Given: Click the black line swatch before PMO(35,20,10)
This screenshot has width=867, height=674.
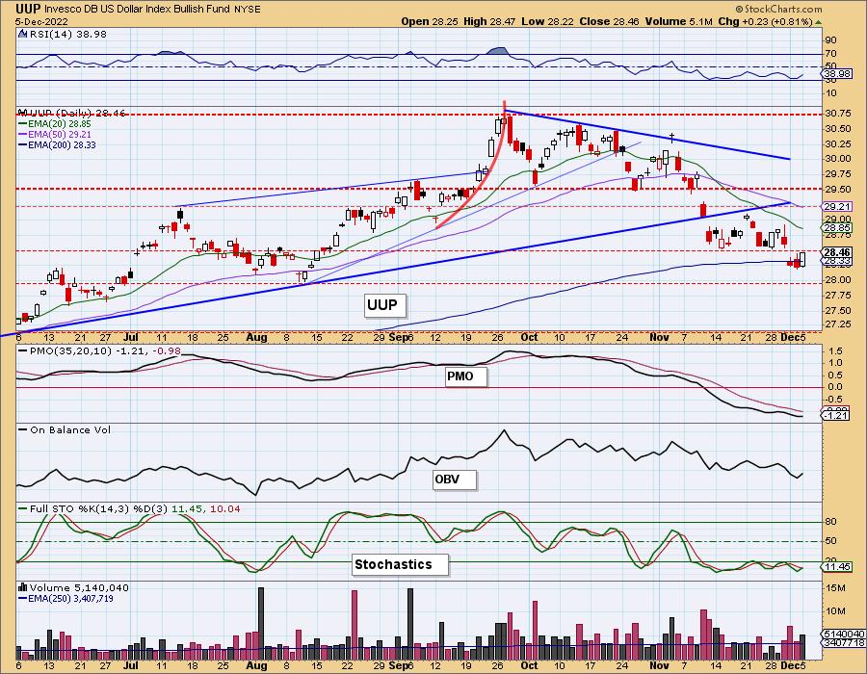Looking at the screenshot, I should [23, 350].
